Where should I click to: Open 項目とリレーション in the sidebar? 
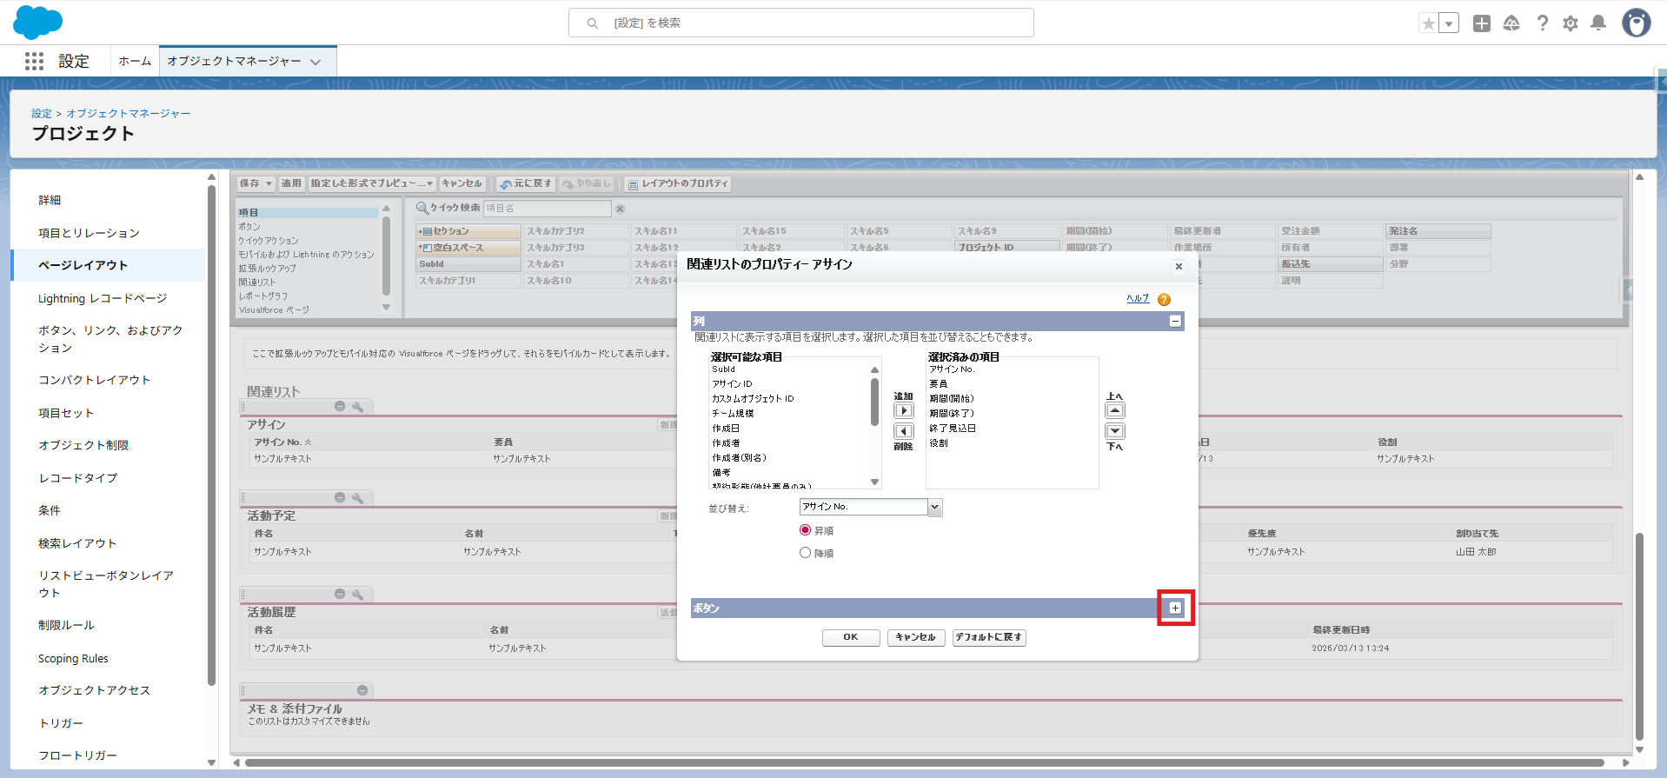click(x=89, y=233)
